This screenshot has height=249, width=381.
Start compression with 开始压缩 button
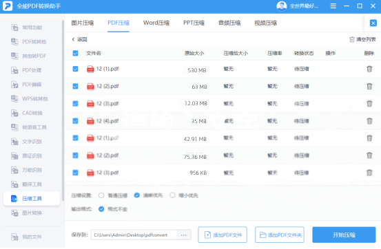[344, 235]
